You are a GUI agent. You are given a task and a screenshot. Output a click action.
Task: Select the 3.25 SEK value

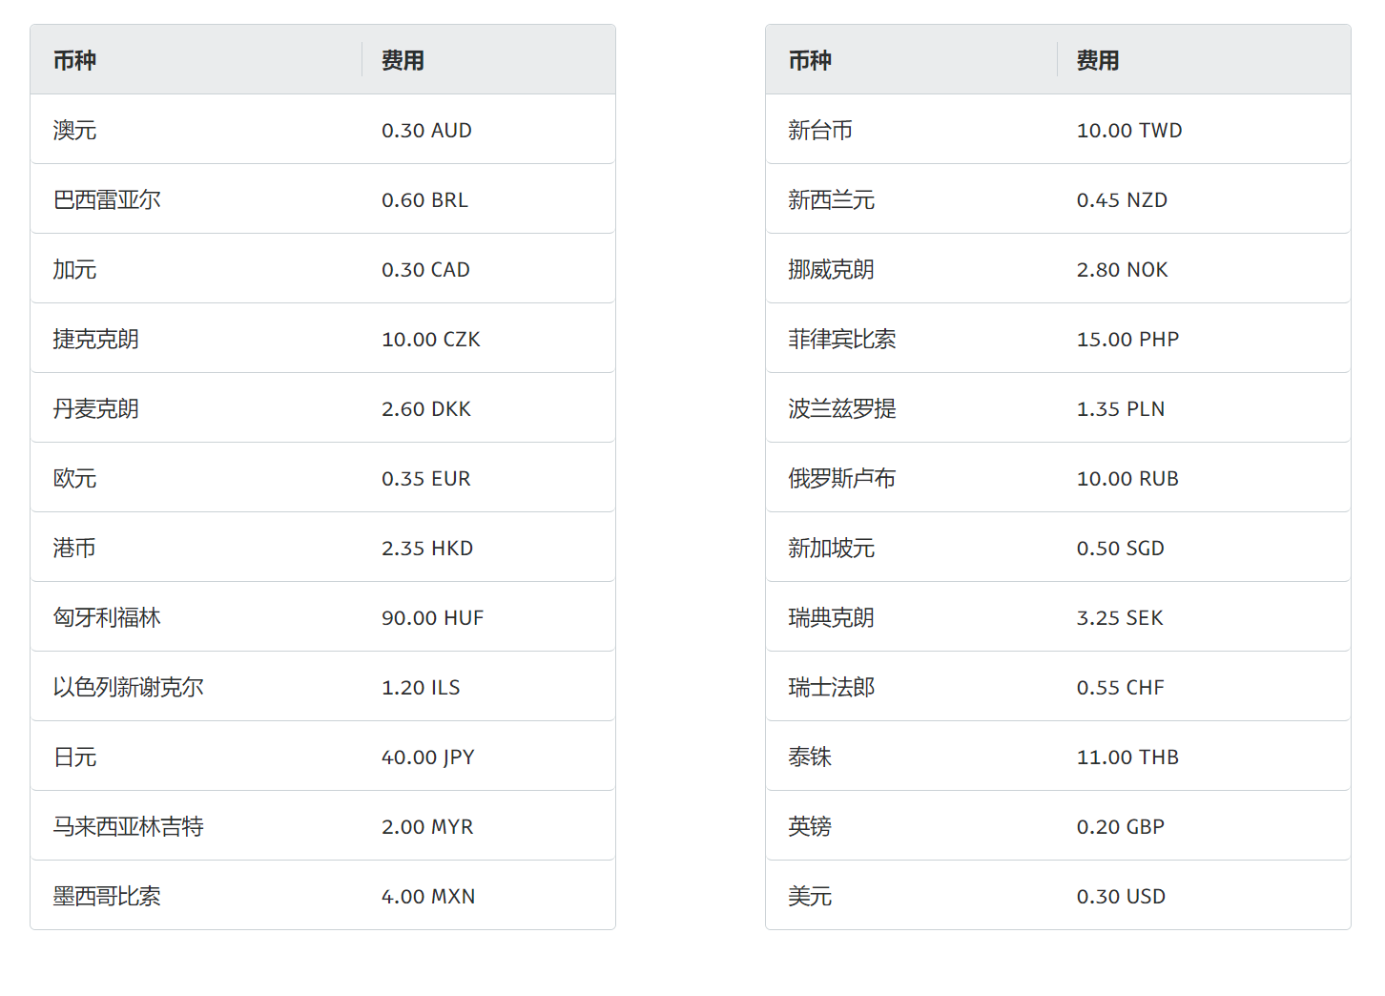(1120, 617)
